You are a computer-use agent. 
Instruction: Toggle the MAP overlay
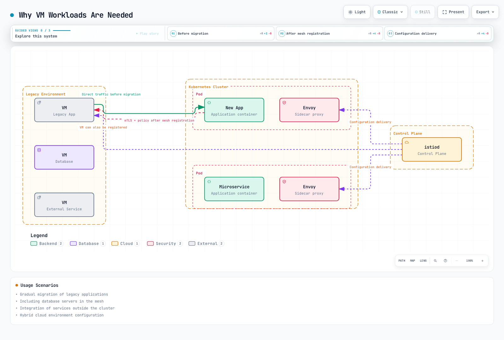tap(413, 261)
